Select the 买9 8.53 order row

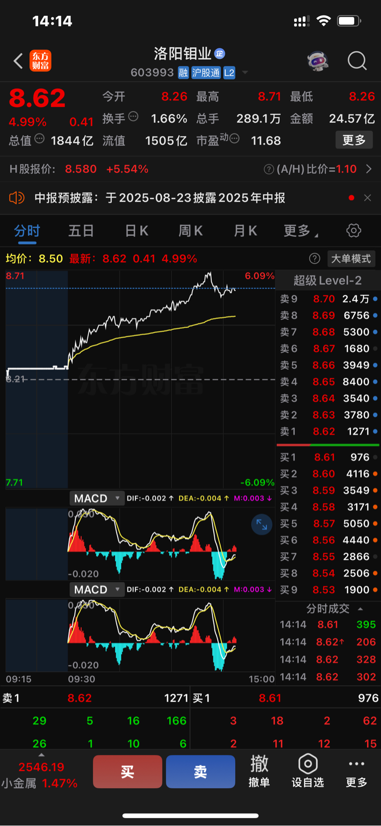tap(328, 590)
